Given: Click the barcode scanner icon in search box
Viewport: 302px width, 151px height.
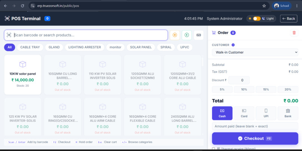Looking at the screenshot, I should click(9, 35).
